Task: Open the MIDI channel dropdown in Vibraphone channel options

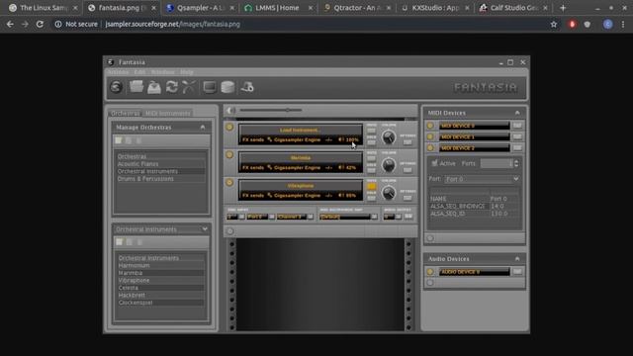Action: 295,217
